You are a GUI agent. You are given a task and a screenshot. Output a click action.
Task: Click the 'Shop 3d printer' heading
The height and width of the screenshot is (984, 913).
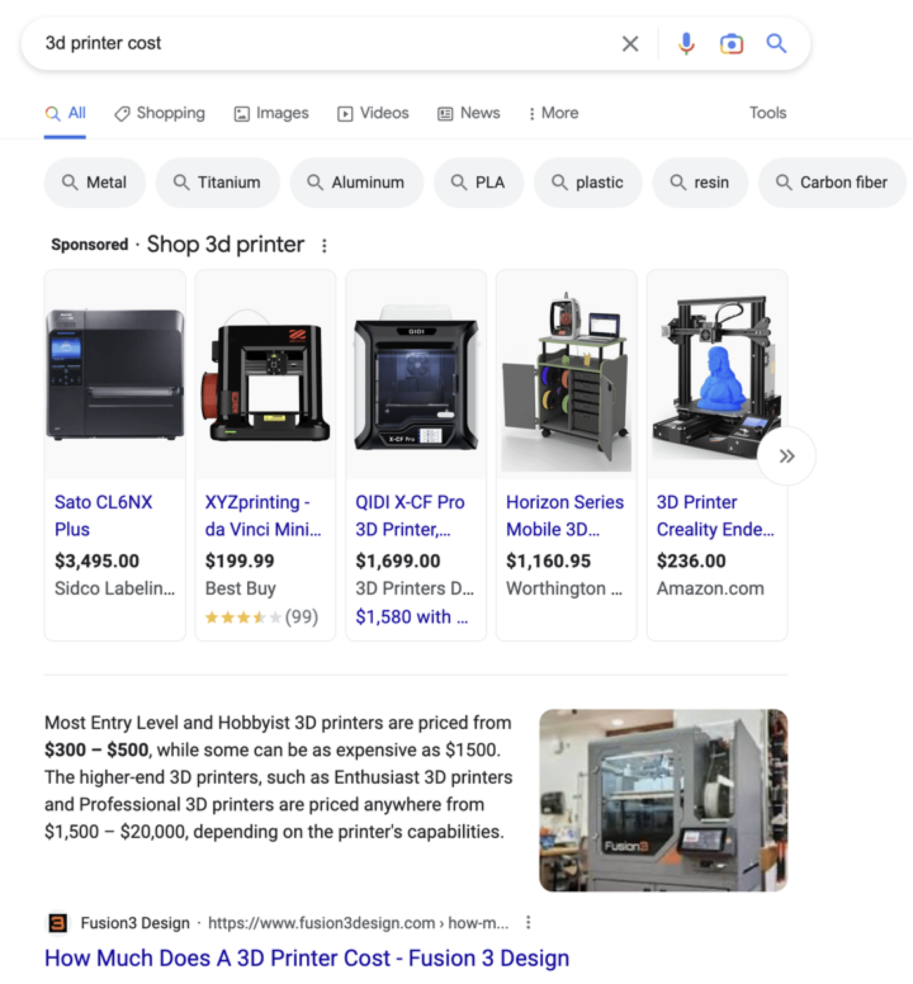226,245
